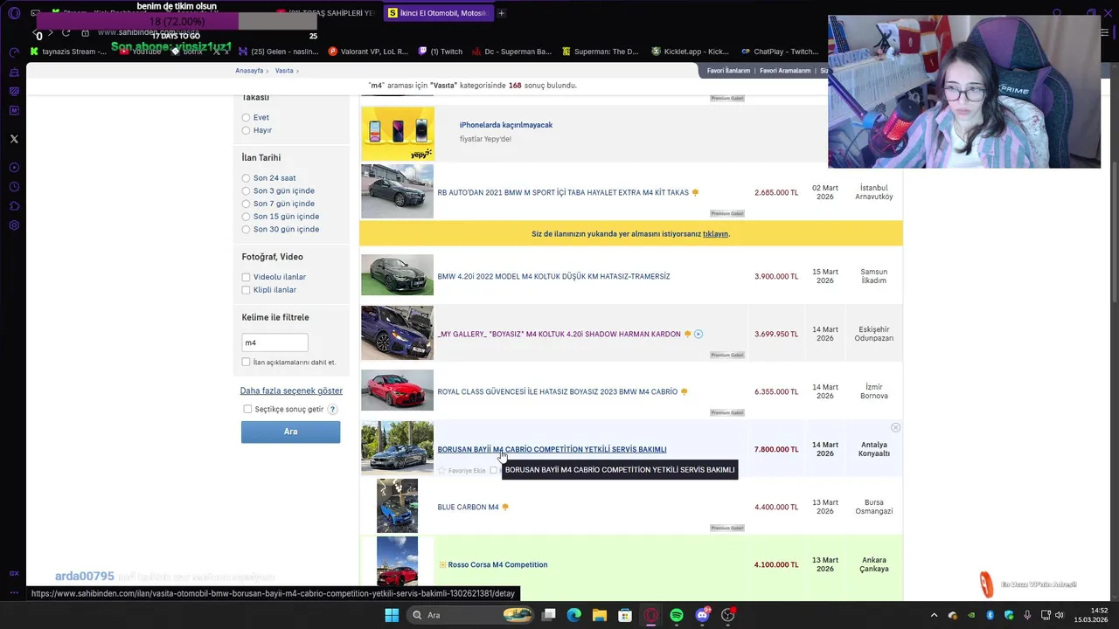Click the Kelime ile filtrele text field
The width and height of the screenshot is (1119, 629).
coord(275,342)
